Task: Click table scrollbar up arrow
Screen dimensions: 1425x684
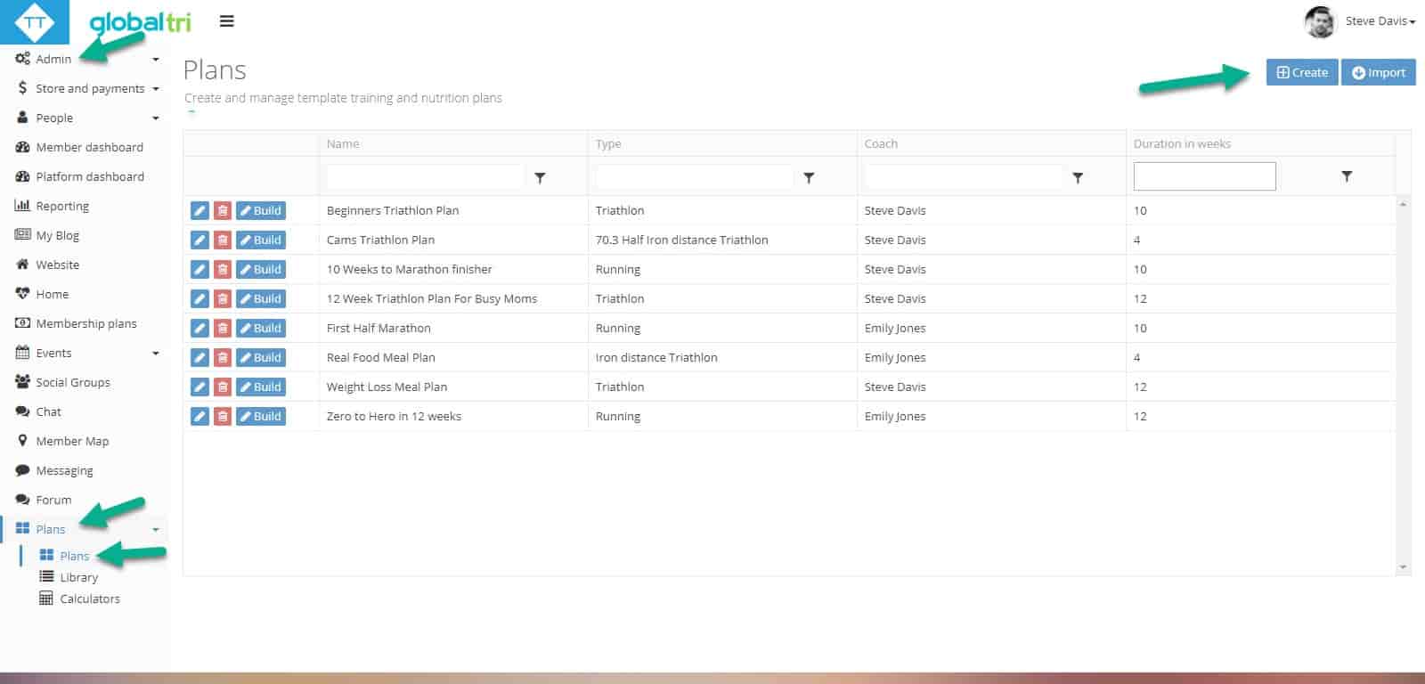Action: [1404, 204]
